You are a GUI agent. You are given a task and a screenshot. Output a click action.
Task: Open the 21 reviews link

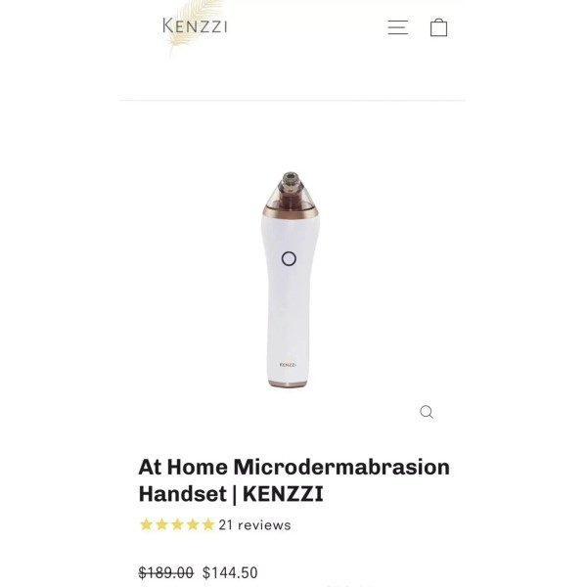[254, 525]
